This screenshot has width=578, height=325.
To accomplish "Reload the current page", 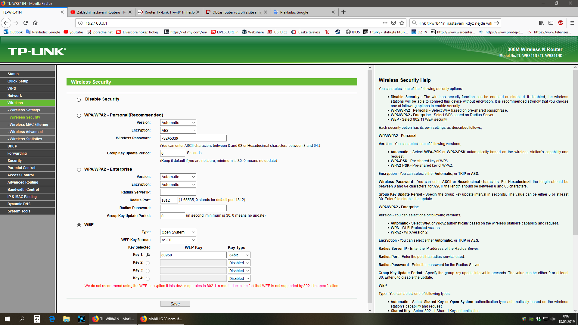I will 26,23.
